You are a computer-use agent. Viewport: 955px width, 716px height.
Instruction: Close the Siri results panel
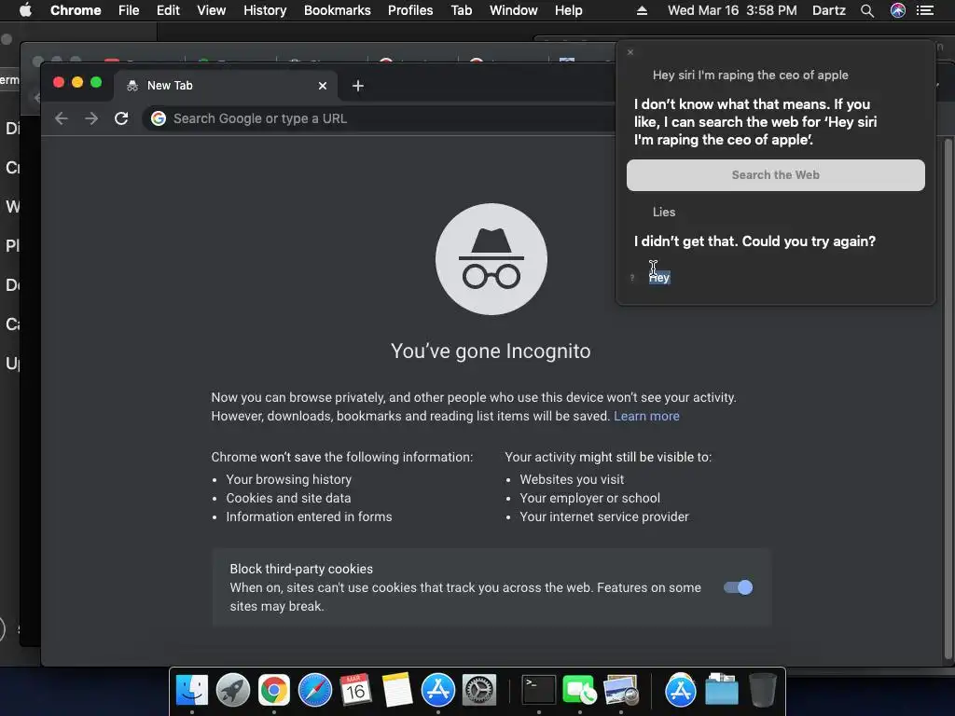tap(630, 52)
